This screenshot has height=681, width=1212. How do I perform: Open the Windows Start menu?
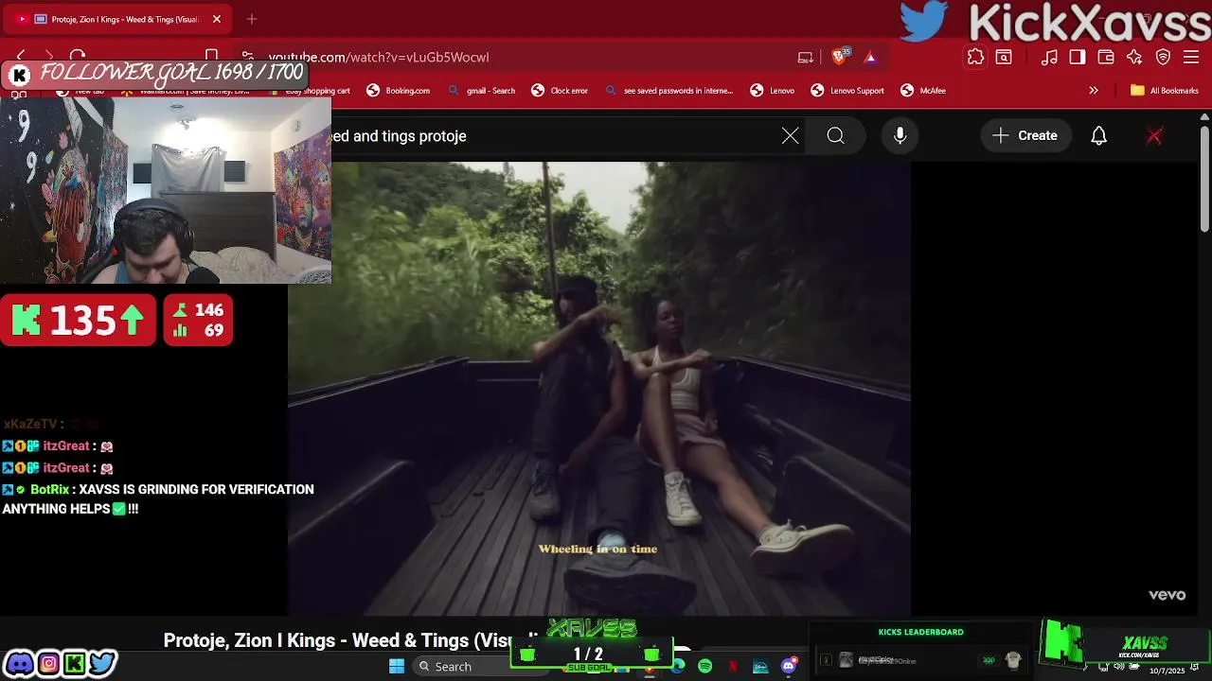(397, 666)
